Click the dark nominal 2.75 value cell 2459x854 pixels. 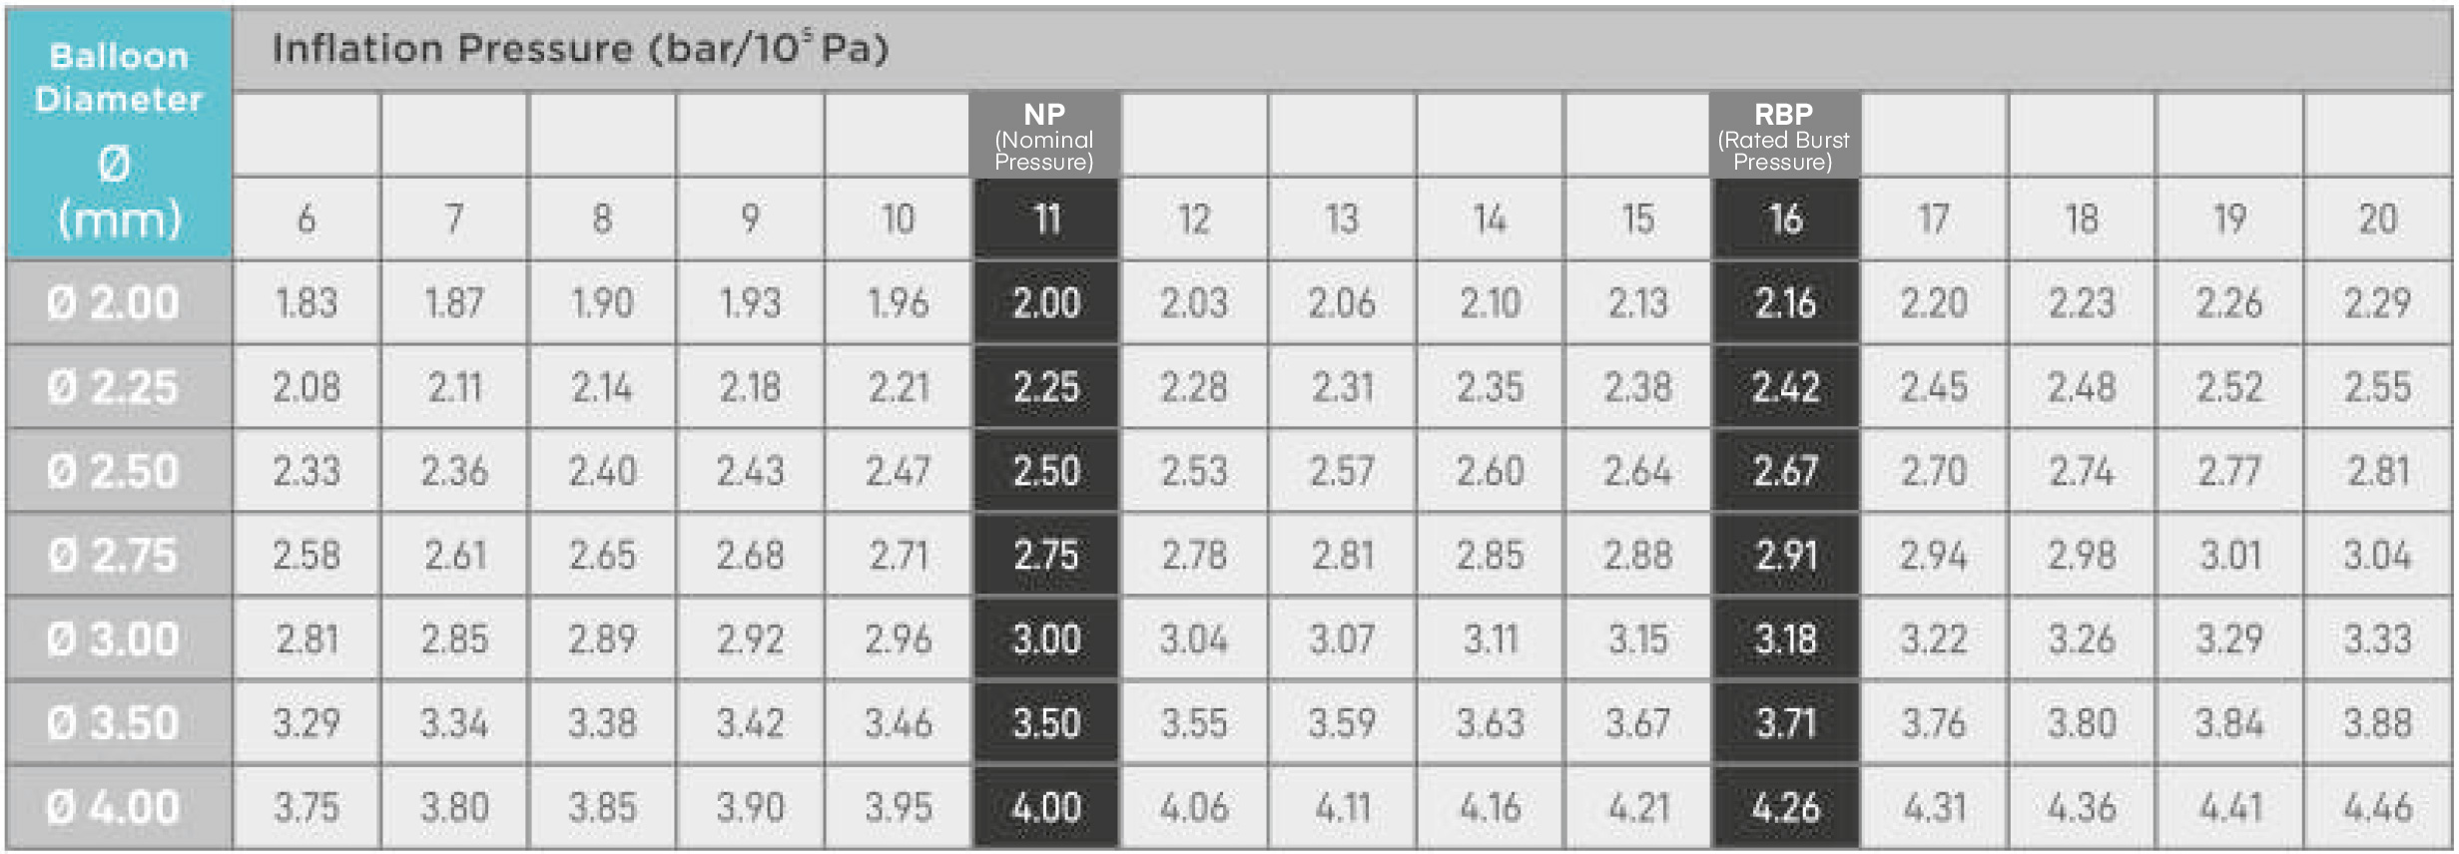click(x=1046, y=555)
